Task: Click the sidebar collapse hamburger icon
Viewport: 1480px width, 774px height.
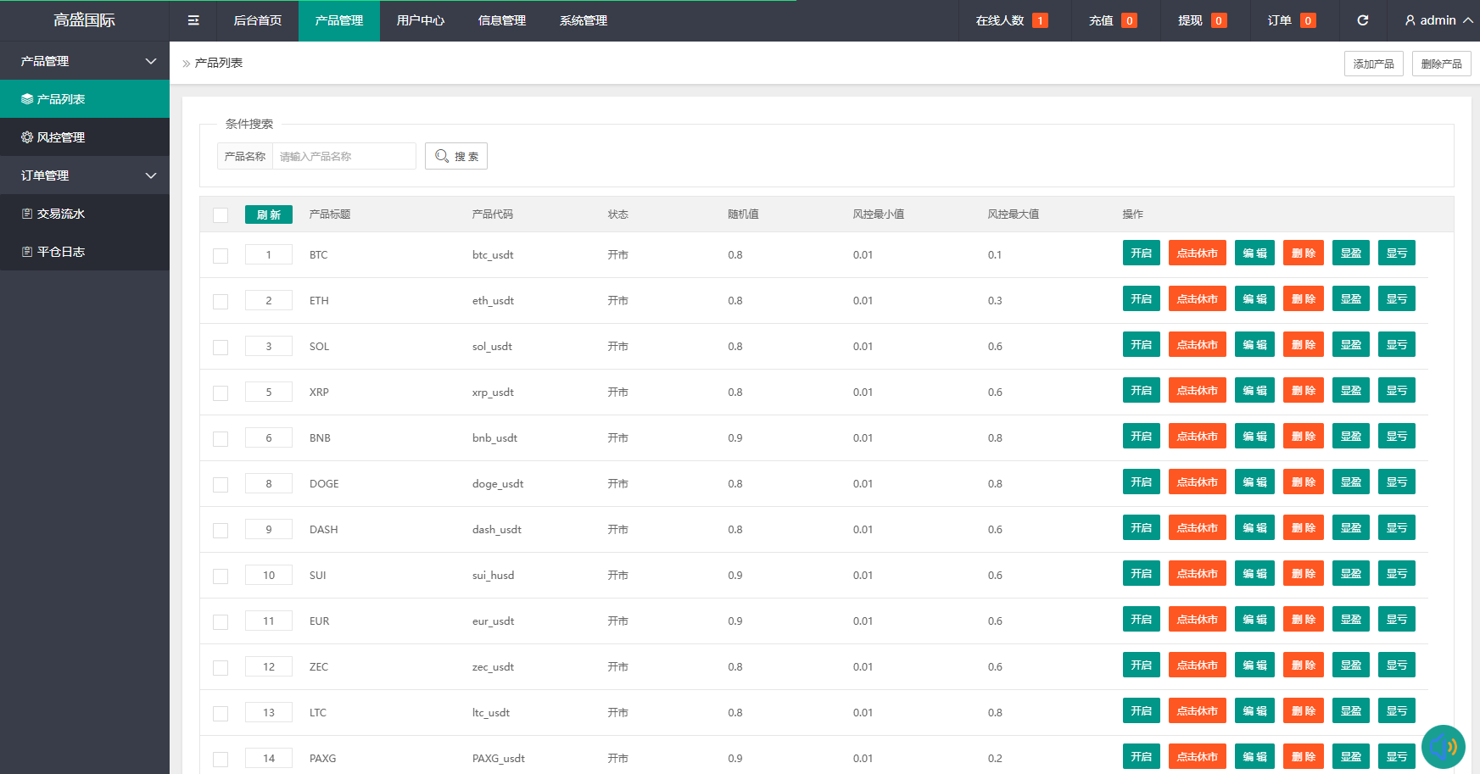Action: click(193, 20)
